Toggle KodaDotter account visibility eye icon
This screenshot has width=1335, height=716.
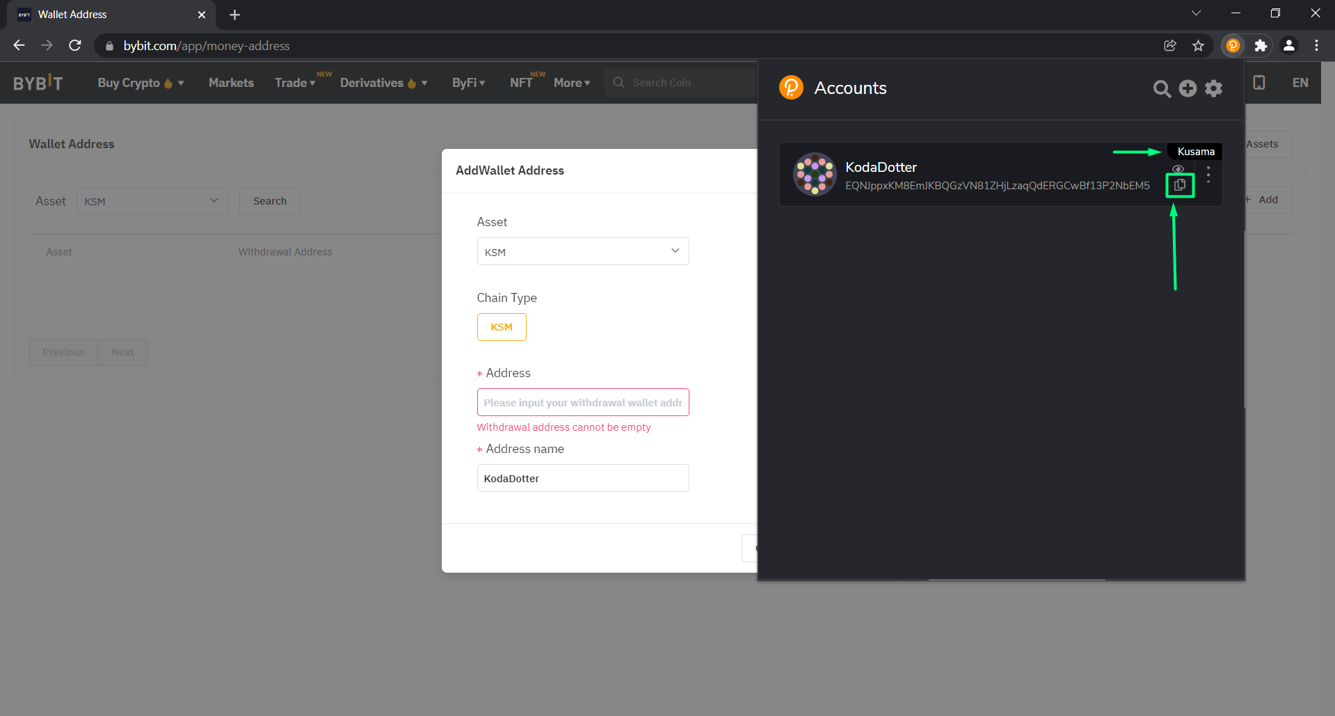click(x=1178, y=169)
